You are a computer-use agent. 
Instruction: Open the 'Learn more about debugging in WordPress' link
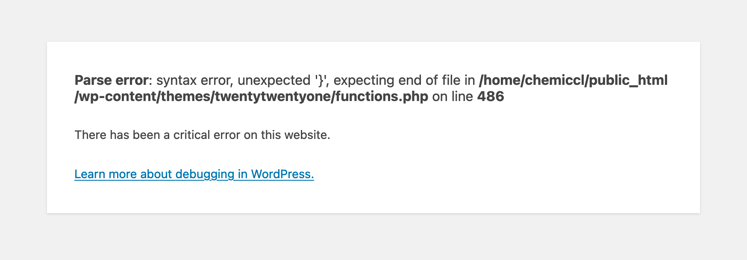coord(194,174)
